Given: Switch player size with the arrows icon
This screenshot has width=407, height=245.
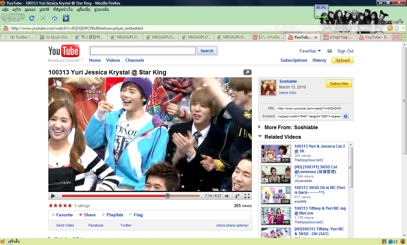Looking at the screenshot, I should pyautogui.click(x=237, y=196).
